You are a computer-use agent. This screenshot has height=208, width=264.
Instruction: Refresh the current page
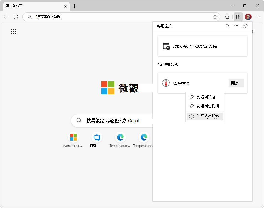(x=16, y=17)
